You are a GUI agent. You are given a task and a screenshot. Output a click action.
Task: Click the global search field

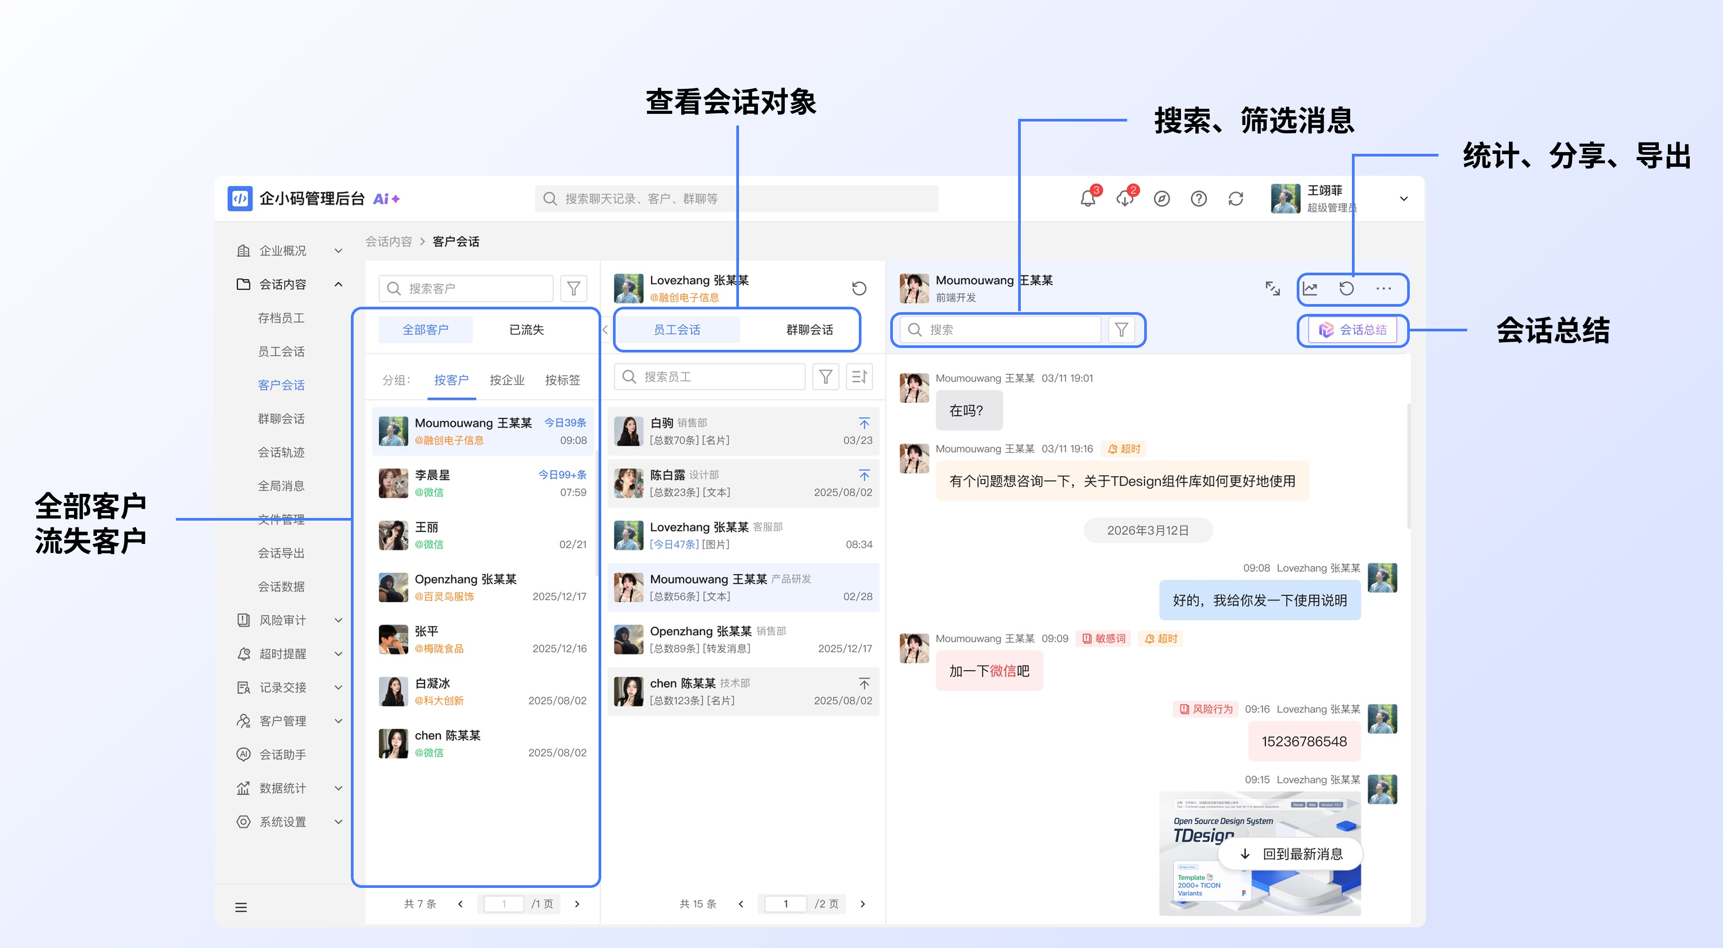pos(736,199)
